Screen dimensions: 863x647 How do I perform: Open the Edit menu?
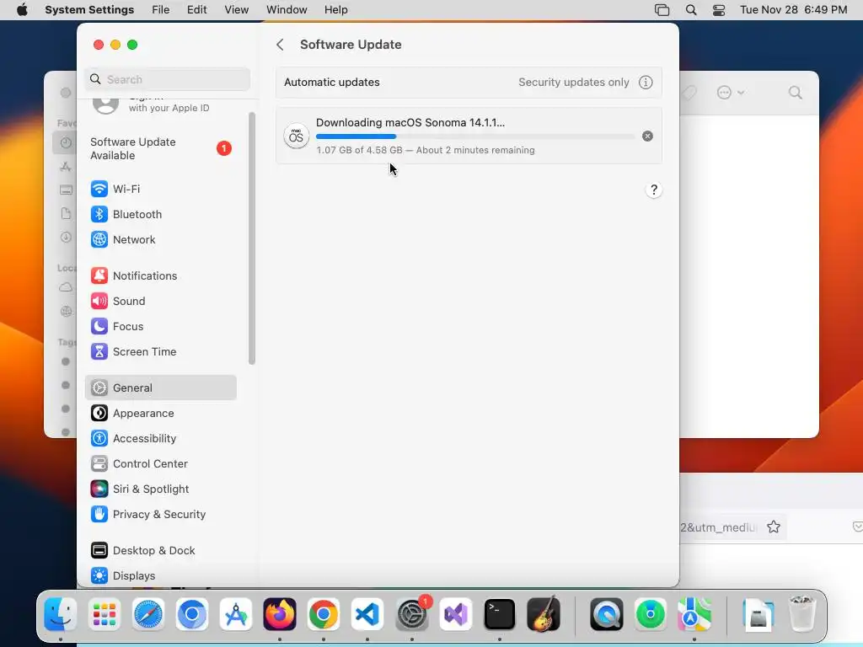point(196,10)
